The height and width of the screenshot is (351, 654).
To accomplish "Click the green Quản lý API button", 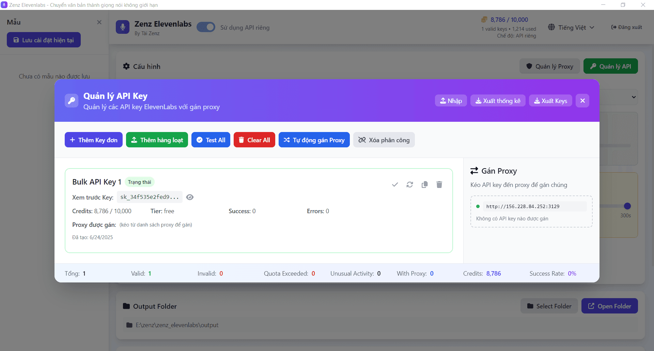I will [611, 66].
